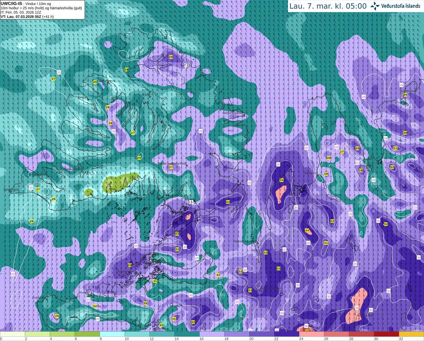Image resolution: width=424 pixels, height=341 pixels.
Task: Click the yellow 29 label below Siglufjörður
Action: pyautogui.click(x=405, y=95)
